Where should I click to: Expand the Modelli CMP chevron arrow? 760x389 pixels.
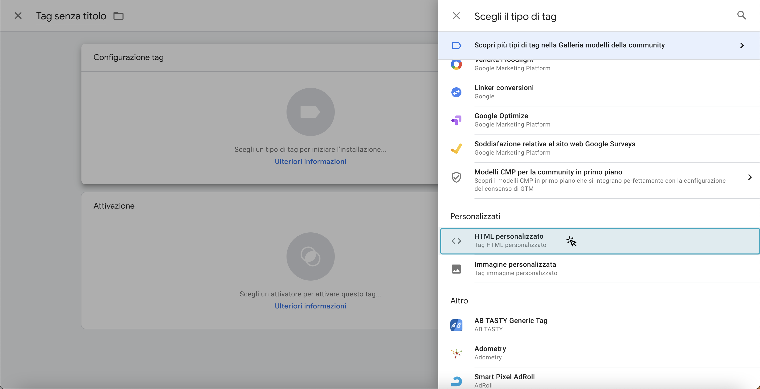(750, 177)
